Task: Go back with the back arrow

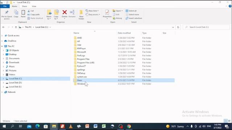Action: (x=3, y=27)
